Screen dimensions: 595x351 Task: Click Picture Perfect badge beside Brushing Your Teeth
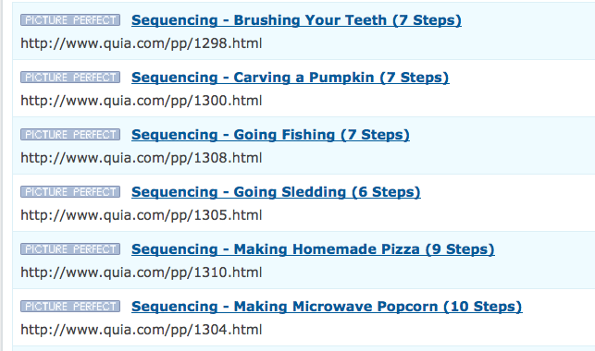tap(70, 20)
